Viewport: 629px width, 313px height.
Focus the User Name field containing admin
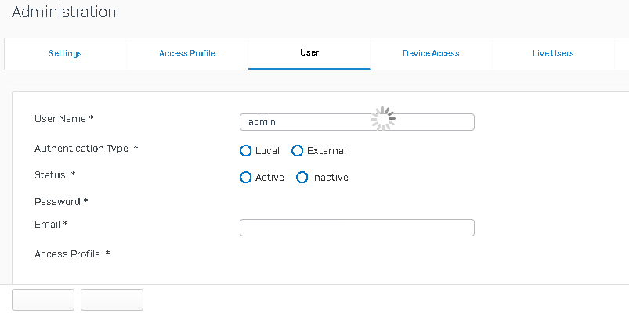(x=357, y=122)
